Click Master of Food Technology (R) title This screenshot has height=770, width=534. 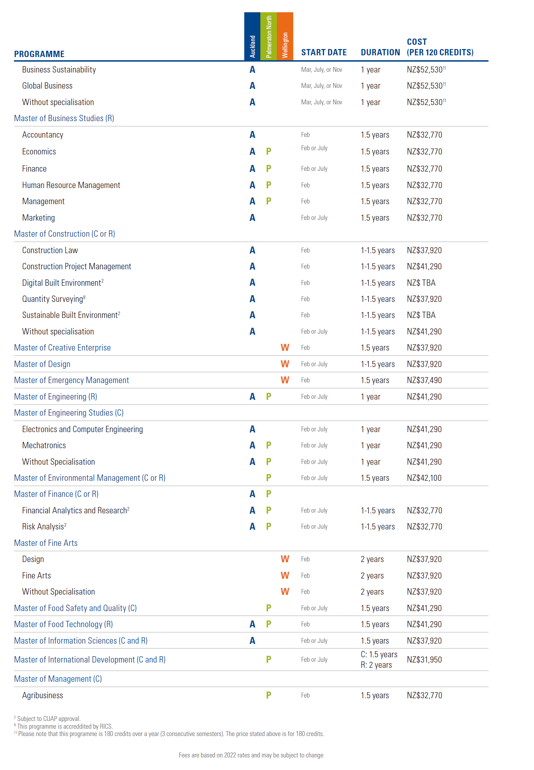[63, 624]
